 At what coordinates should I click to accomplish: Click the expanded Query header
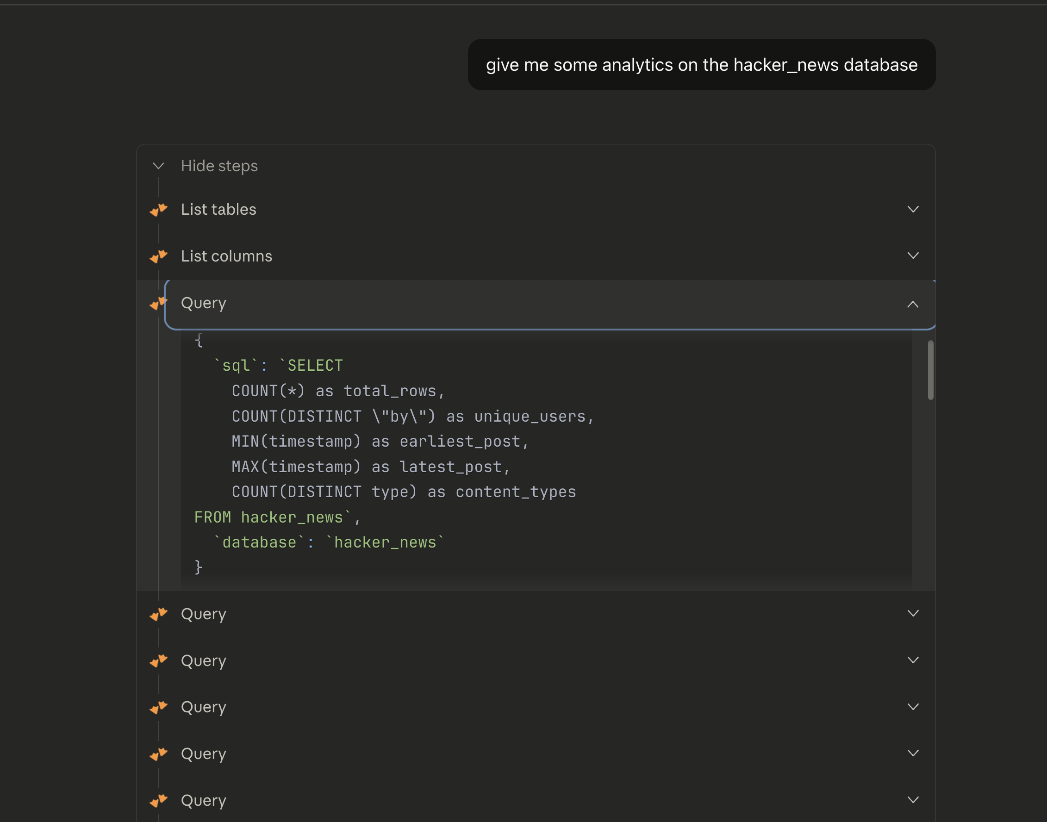click(x=529, y=303)
